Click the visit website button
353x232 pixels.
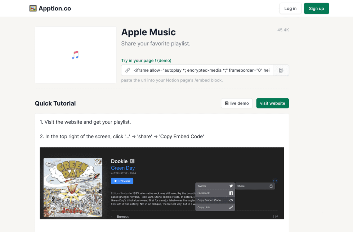tap(272, 103)
